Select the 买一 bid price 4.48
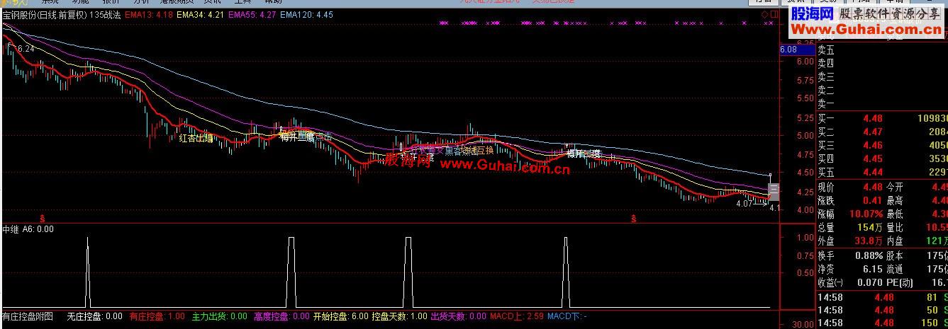The image size is (948, 329). pos(874,119)
